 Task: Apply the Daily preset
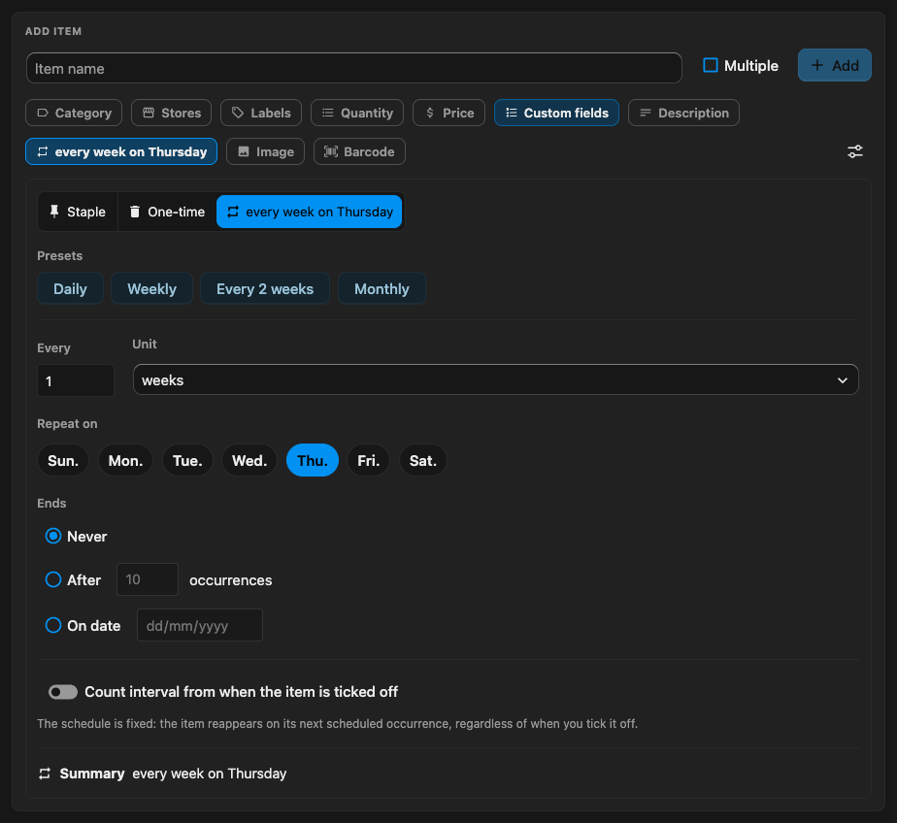tap(70, 289)
